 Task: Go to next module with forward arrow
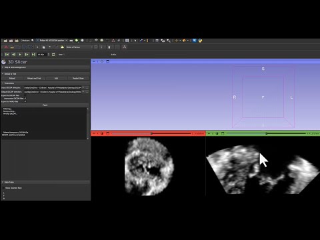click(82, 41)
